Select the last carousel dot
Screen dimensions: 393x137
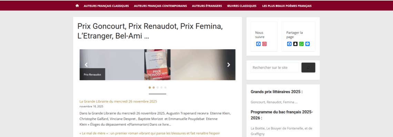165,87
